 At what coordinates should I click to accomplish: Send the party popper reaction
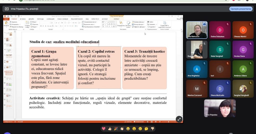coord(116,129)
